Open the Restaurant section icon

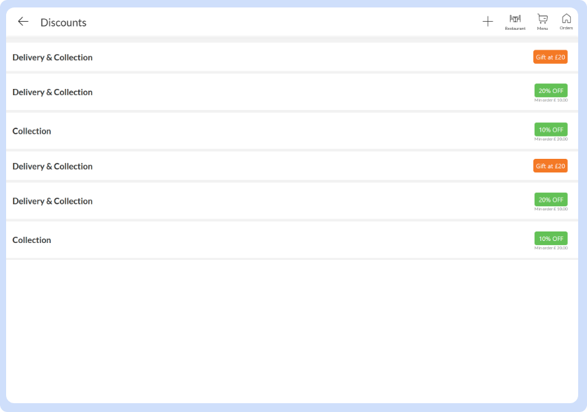pyautogui.click(x=515, y=22)
